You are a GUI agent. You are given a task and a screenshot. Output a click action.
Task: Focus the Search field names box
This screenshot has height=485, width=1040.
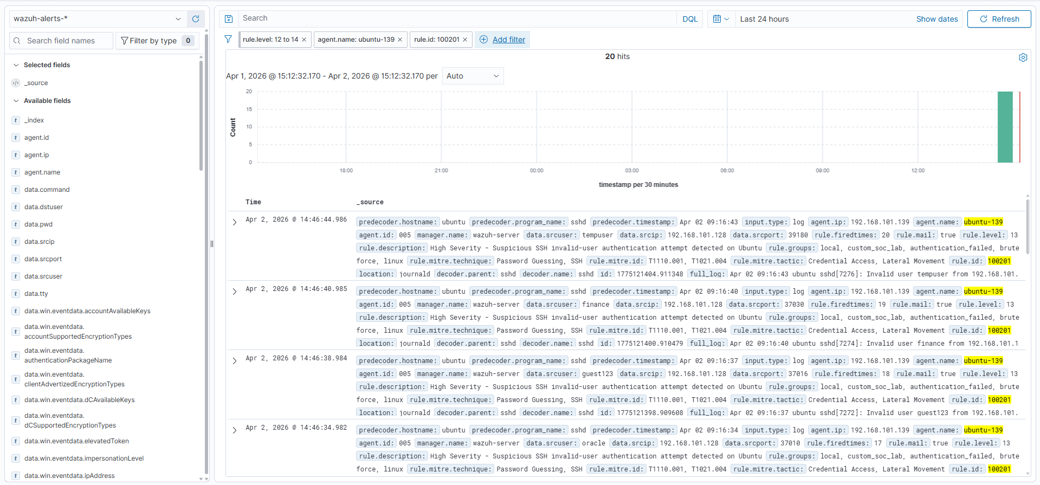click(x=61, y=41)
